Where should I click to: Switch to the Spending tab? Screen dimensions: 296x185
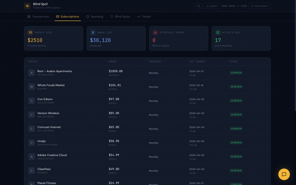(95, 17)
